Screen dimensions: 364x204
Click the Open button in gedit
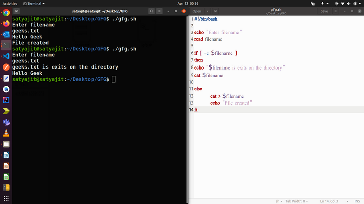click(x=197, y=11)
